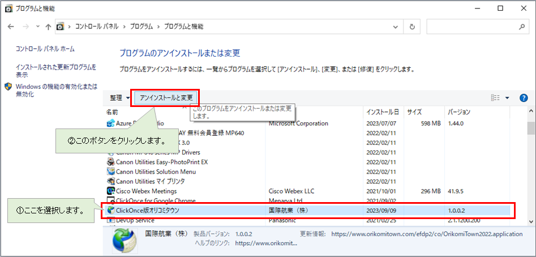The height and width of the screenshot is (257, 536).
Task: Click the forward navigation arrow
Action: pyautogui.click(x=26, y=27)
